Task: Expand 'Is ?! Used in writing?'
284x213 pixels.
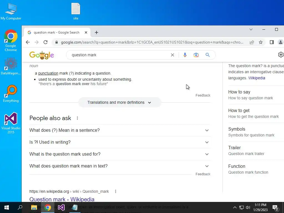Action: pos(120,142)
